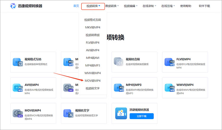Click the 在线将MOV格式的视频转换成MP4 description

(39, 117)
